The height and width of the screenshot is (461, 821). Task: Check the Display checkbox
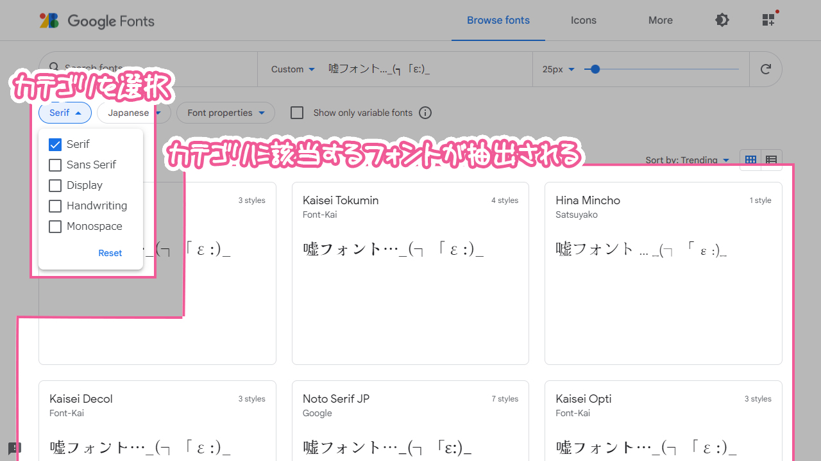[x=55, y=185]
